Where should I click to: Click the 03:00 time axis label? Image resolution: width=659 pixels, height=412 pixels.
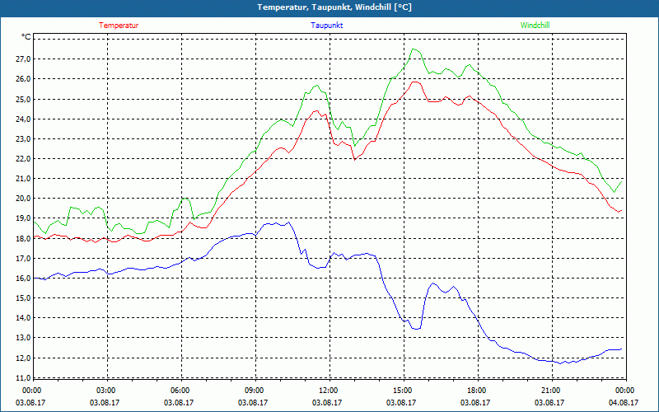[x=106, y=391]
